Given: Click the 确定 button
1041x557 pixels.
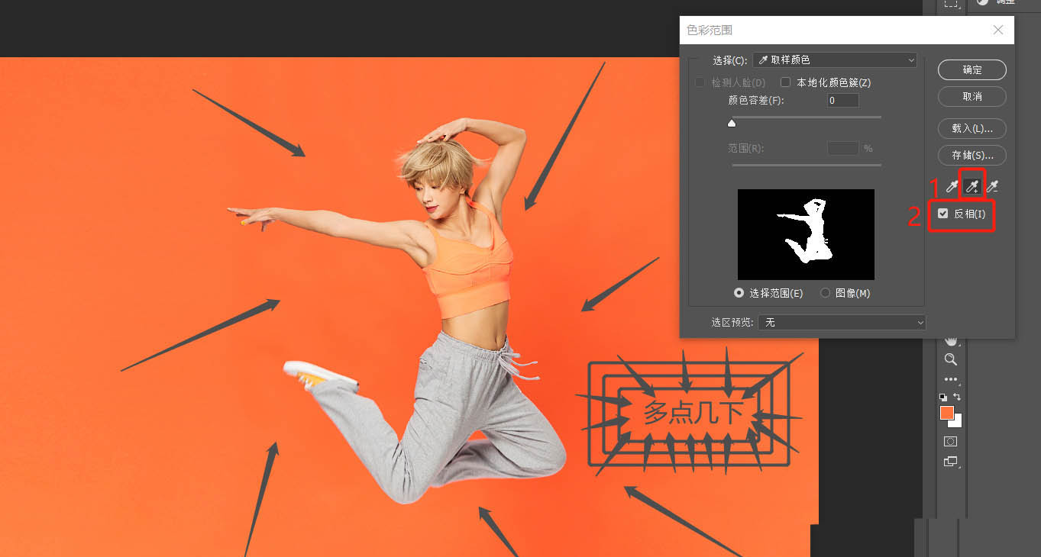Looking at the screenshot, I should point(972,69).
